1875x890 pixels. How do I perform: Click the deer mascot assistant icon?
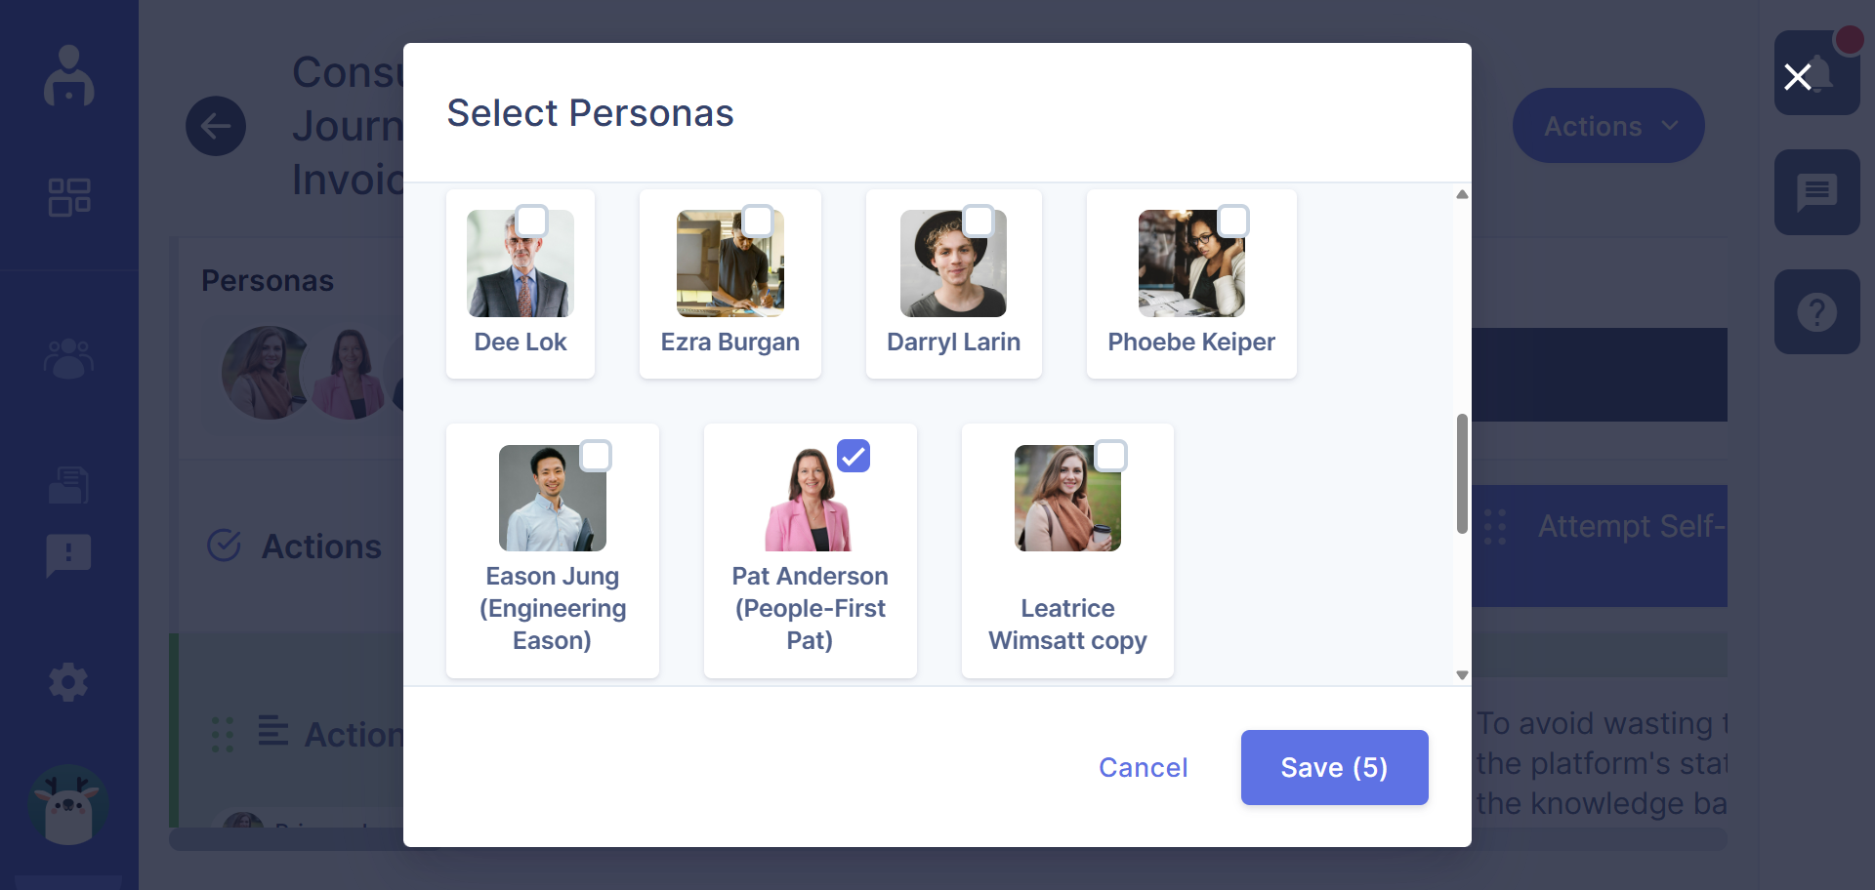point(67,805)
